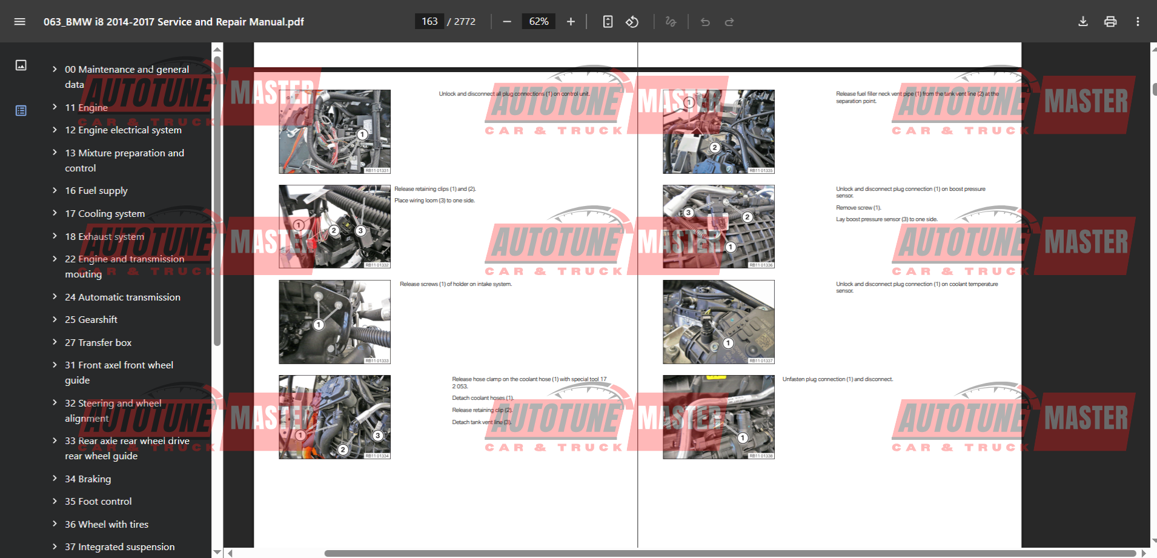Click the zoom out minus button

click(x=507, y=22)
